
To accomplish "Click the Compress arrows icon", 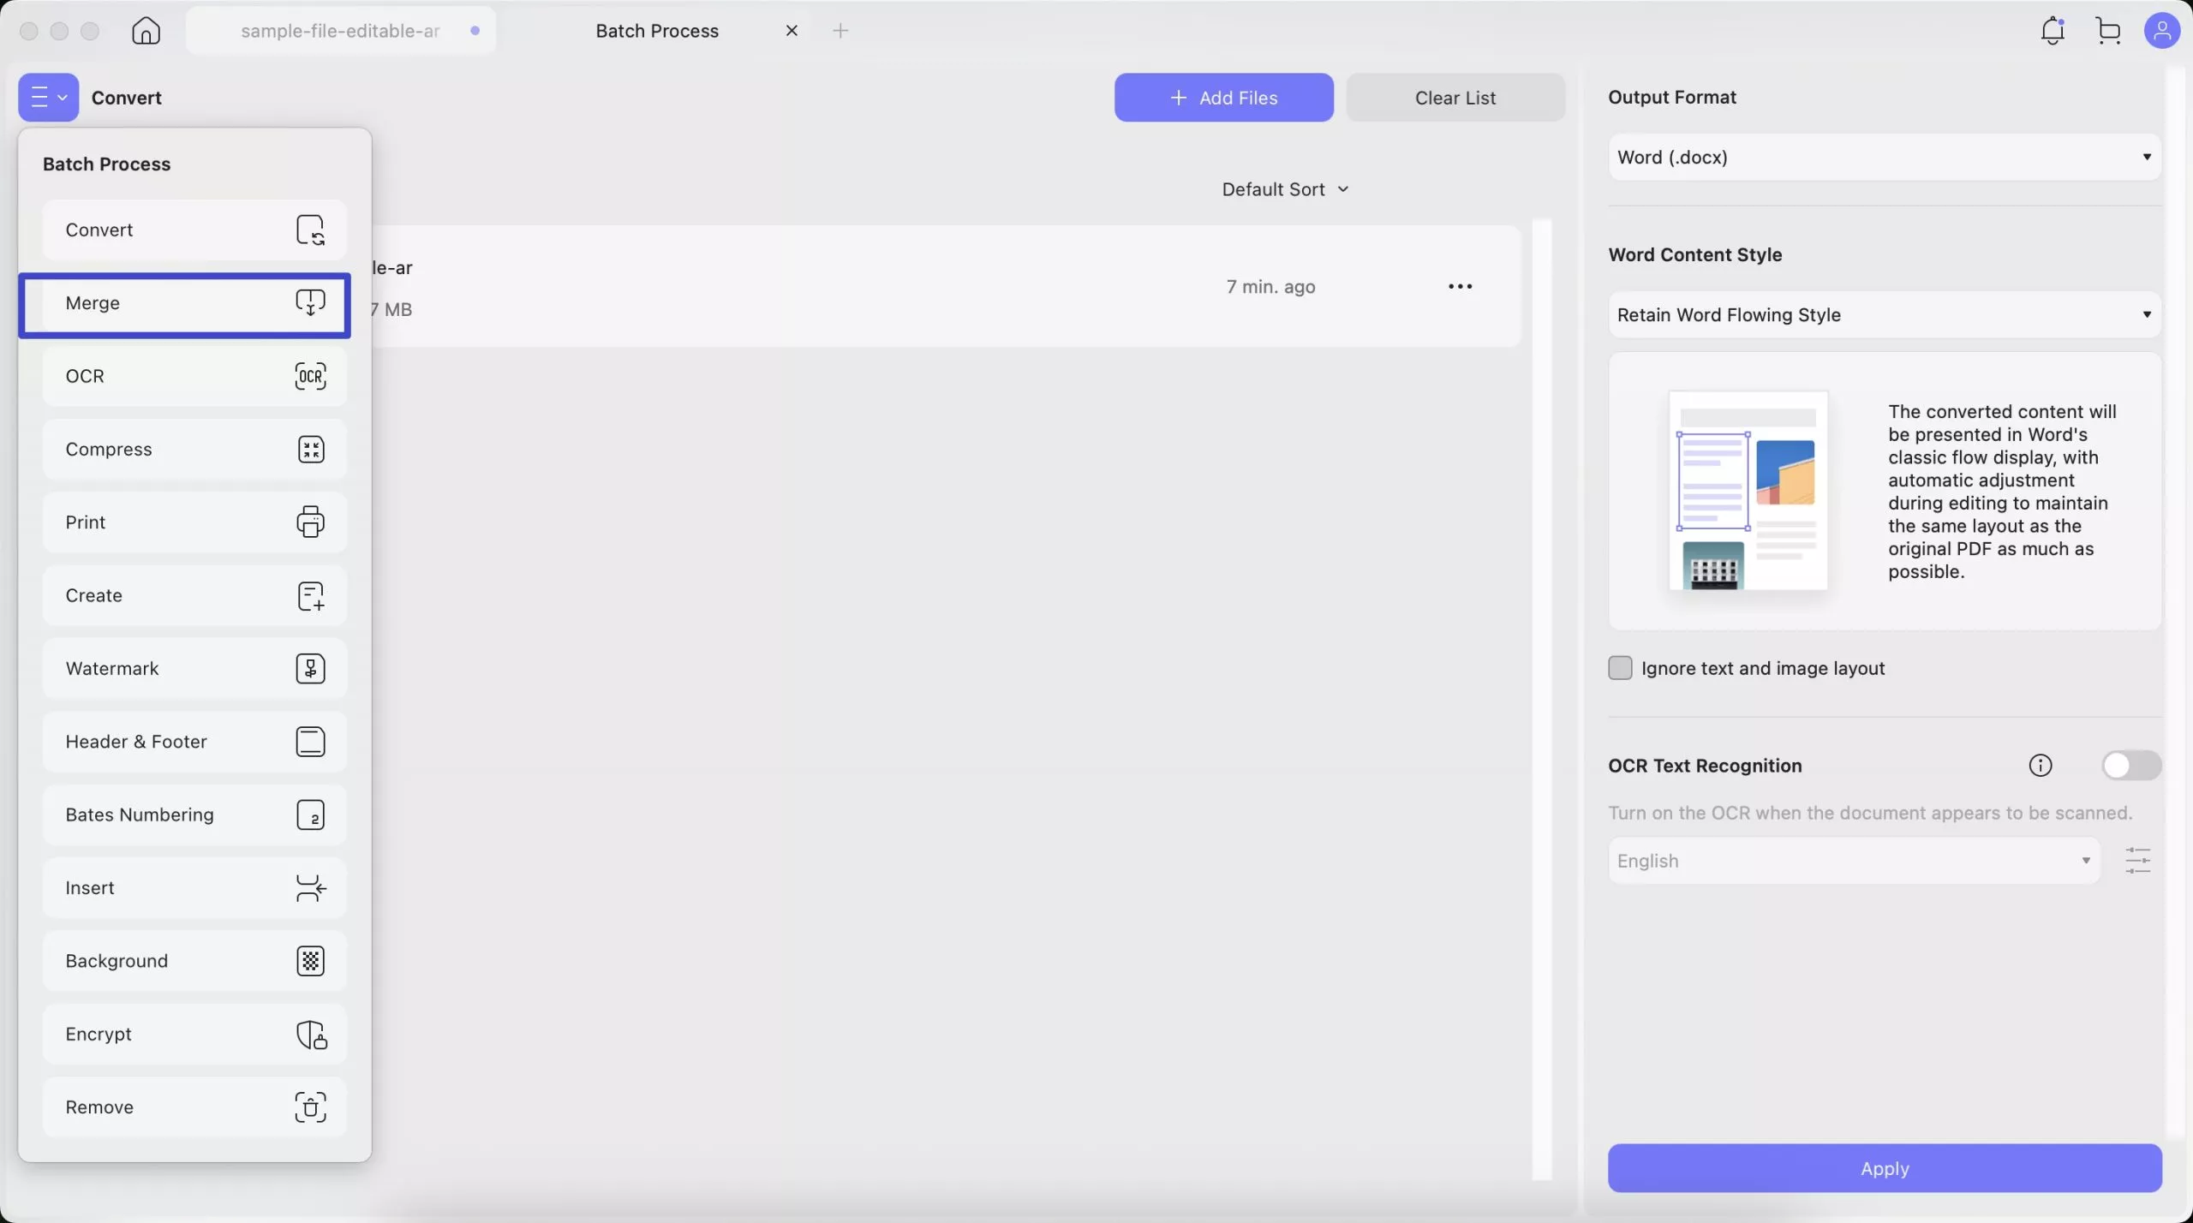I will point(310,449).
